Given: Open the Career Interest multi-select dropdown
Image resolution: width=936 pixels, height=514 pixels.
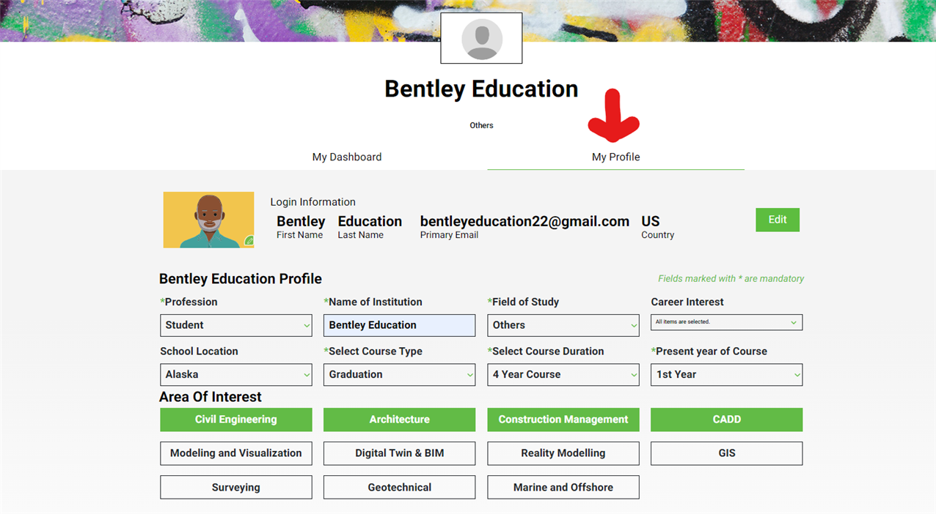Looking at the screenshot, I should pyautogui.click(x=726, y=322).
